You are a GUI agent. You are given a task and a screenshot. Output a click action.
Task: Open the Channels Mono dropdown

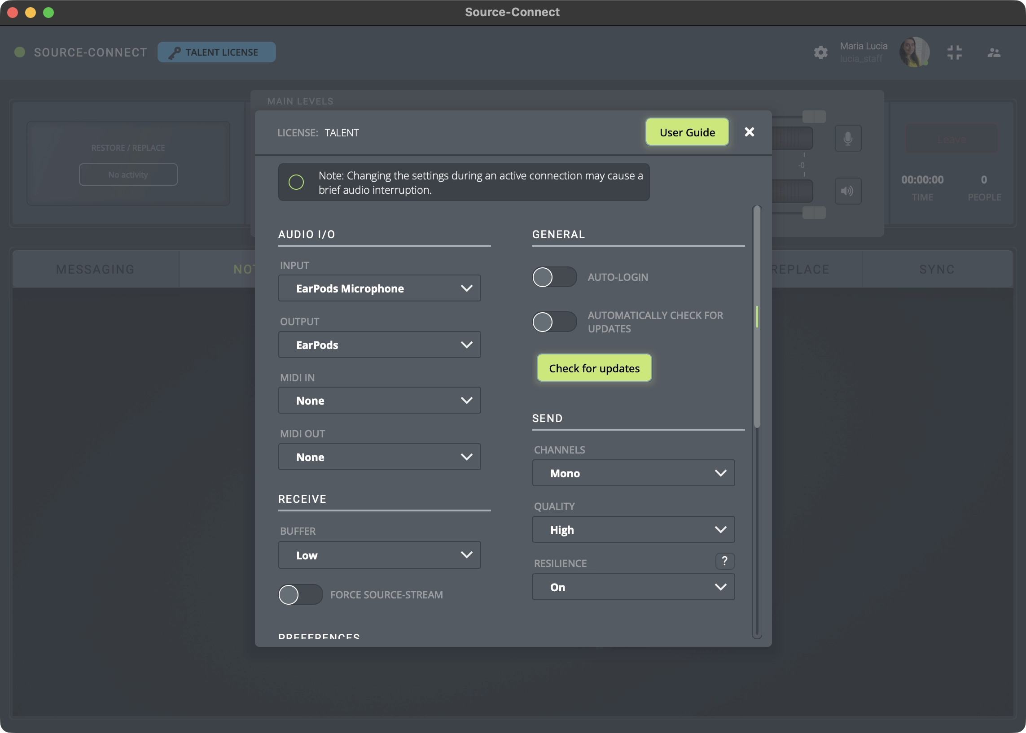[x=633, y=473]
